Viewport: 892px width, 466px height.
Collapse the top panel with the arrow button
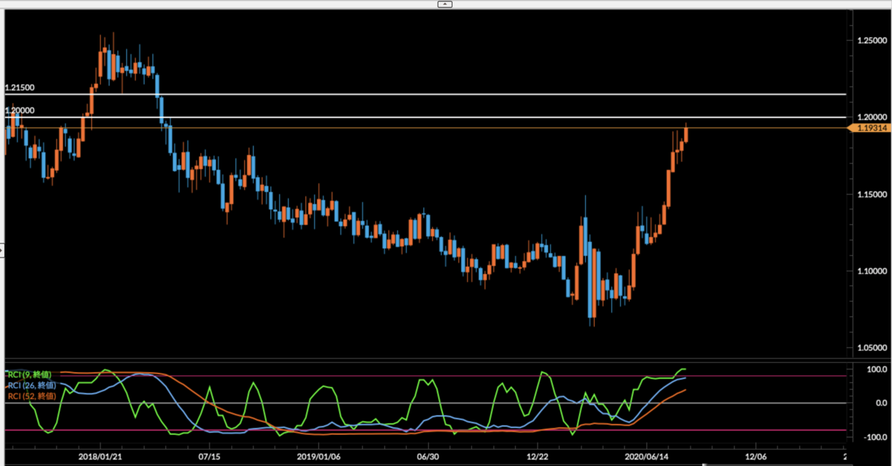pyautogui.click(x=445, y=4)
